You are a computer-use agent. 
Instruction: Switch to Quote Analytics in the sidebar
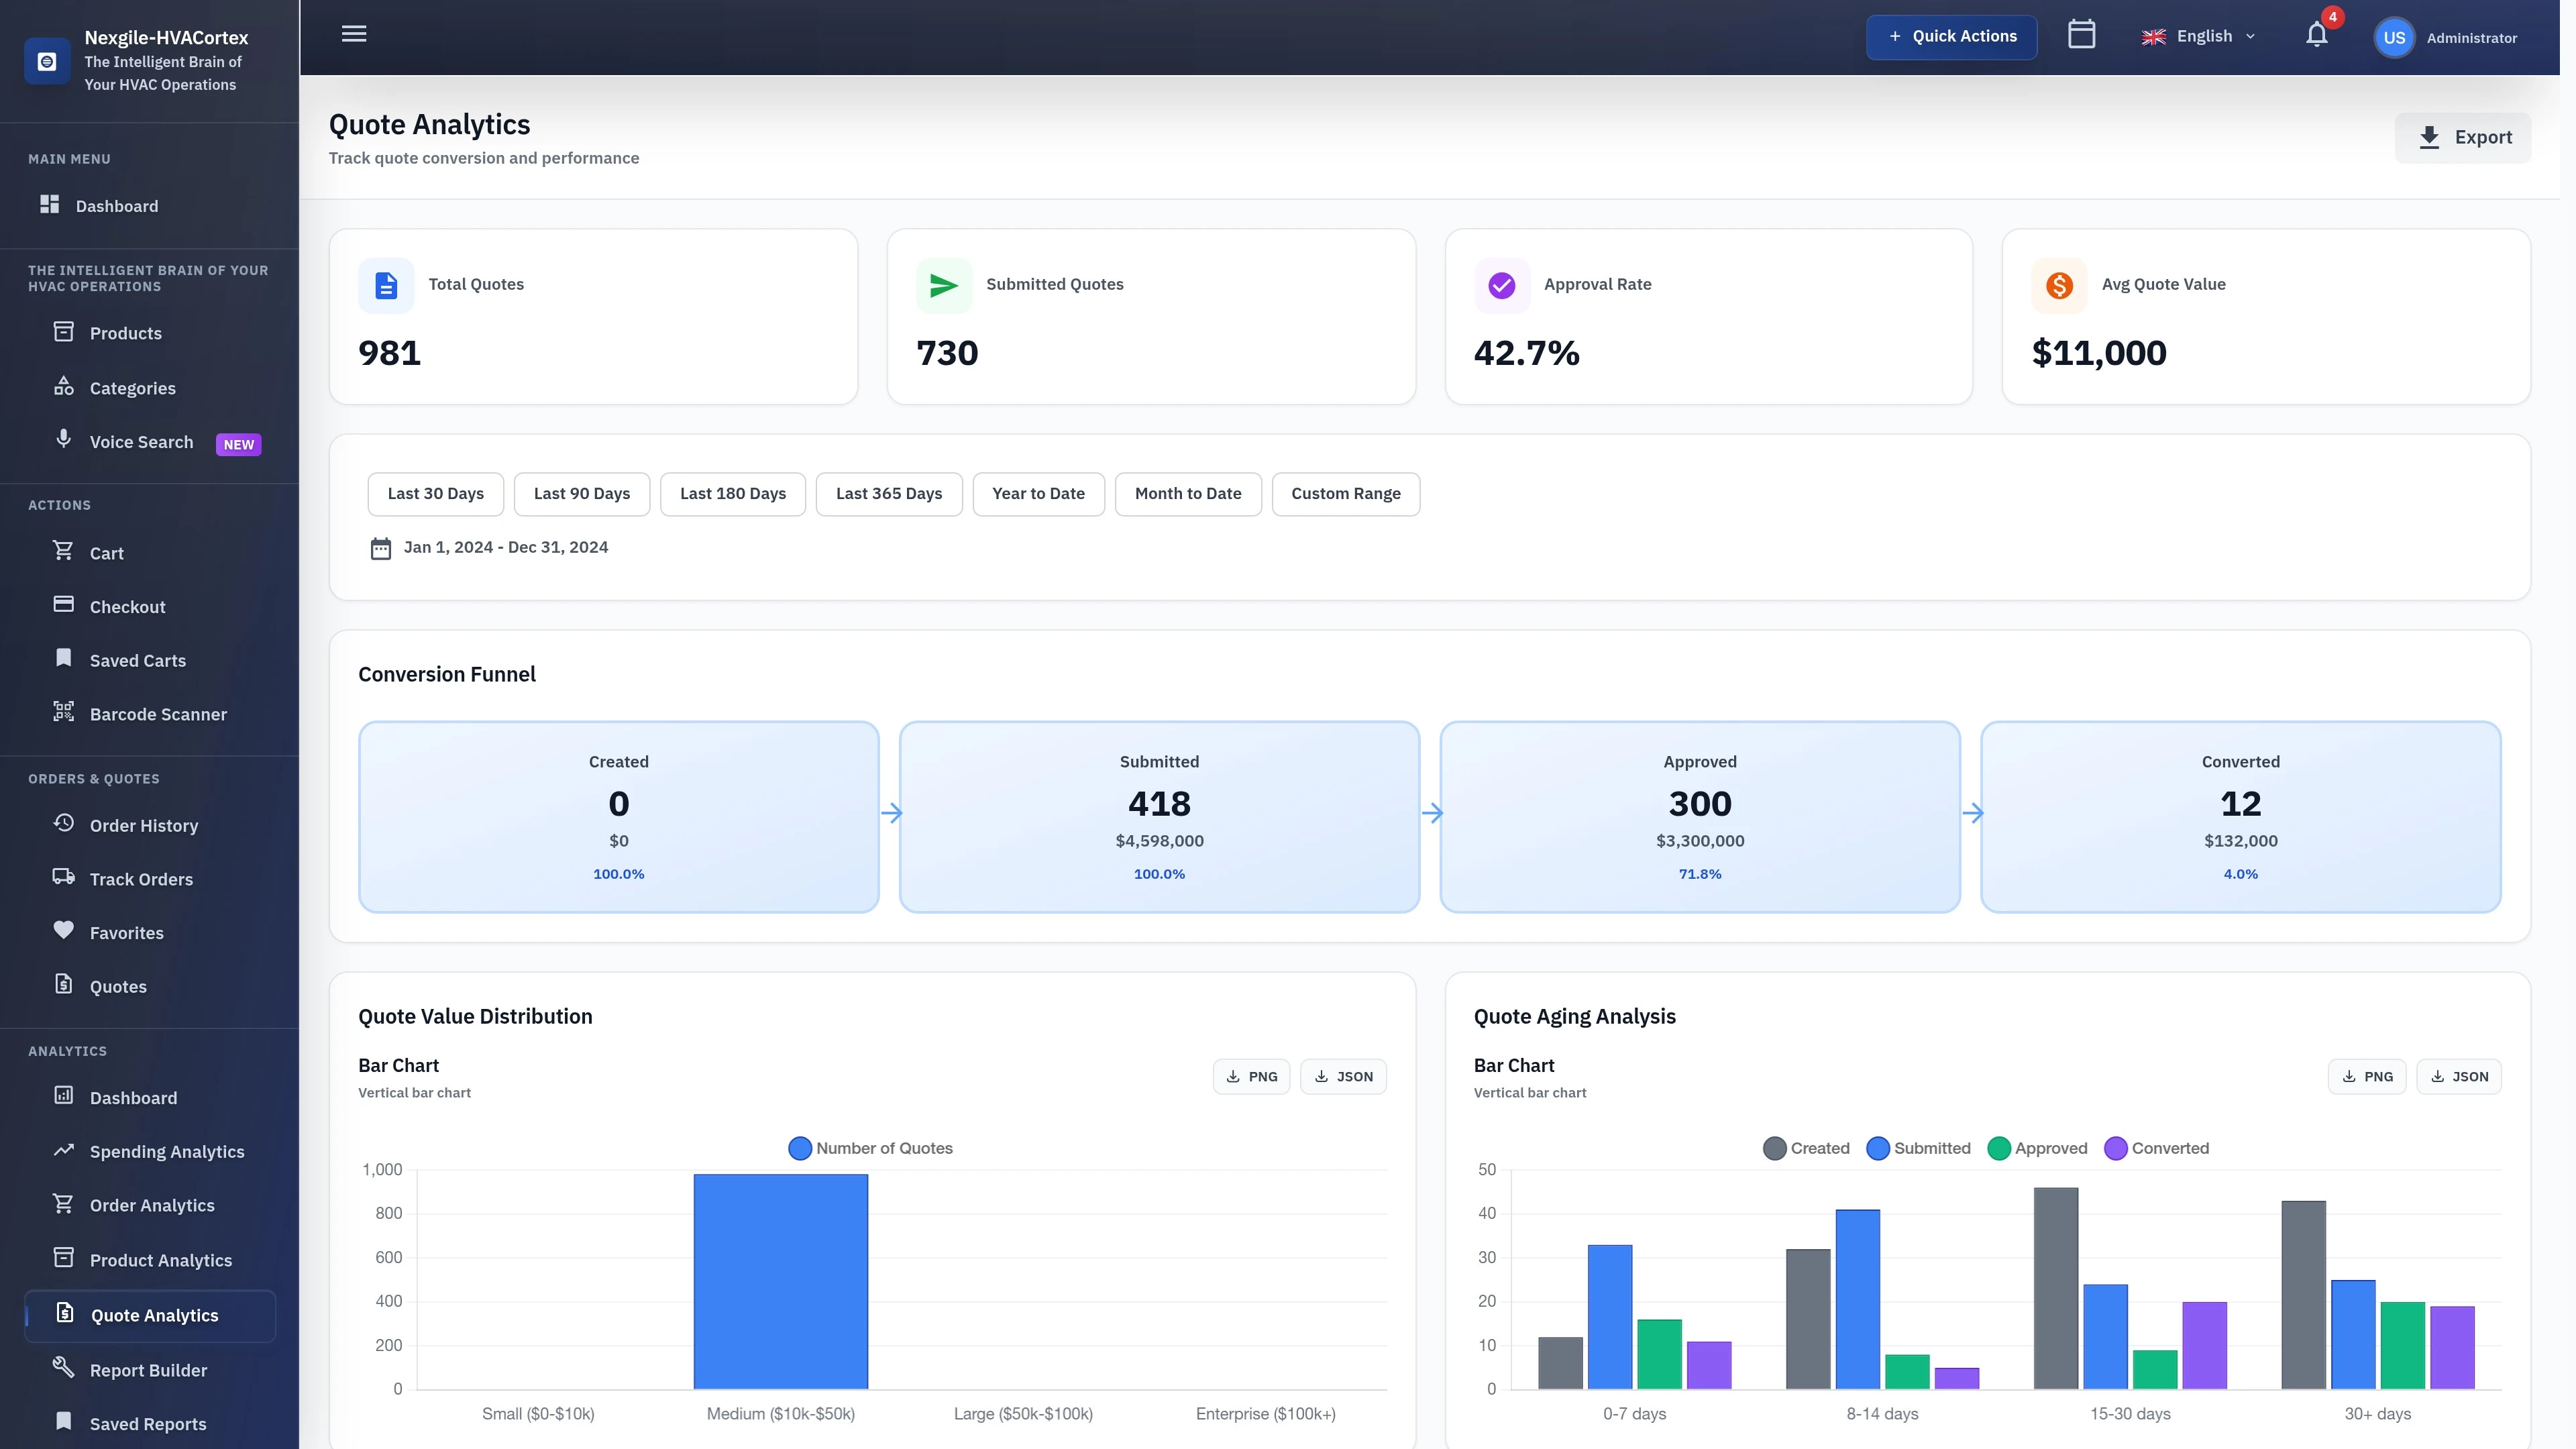[x=153, y=1315]
